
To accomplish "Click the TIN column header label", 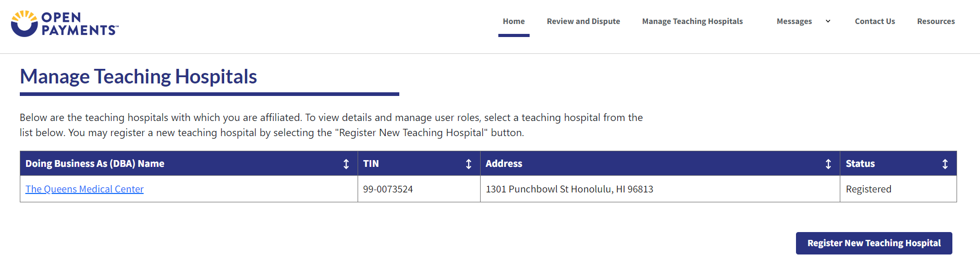I will [371, 164].
